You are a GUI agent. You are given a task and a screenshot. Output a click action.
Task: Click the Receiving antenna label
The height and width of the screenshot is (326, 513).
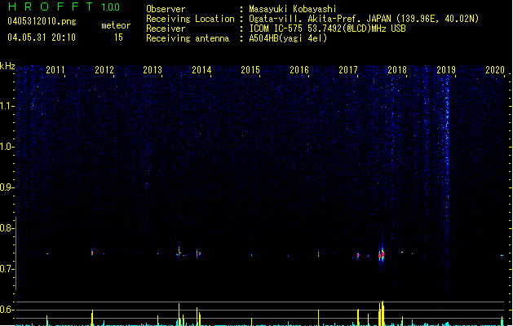(188, 38)
